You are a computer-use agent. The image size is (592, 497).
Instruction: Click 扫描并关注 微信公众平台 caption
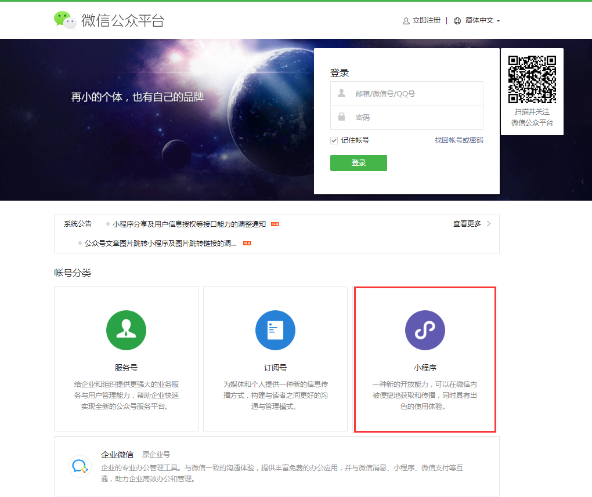(x=532, y=117)
